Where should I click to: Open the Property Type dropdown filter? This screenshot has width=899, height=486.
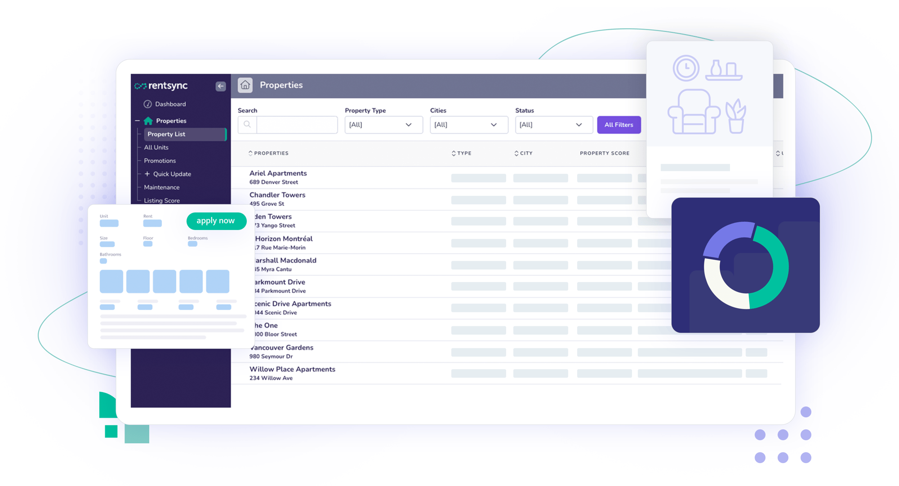pos(380,124)
